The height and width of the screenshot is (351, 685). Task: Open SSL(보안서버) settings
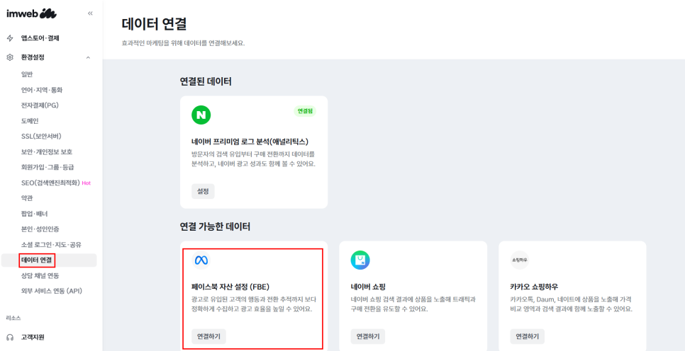tap(41, 136)
